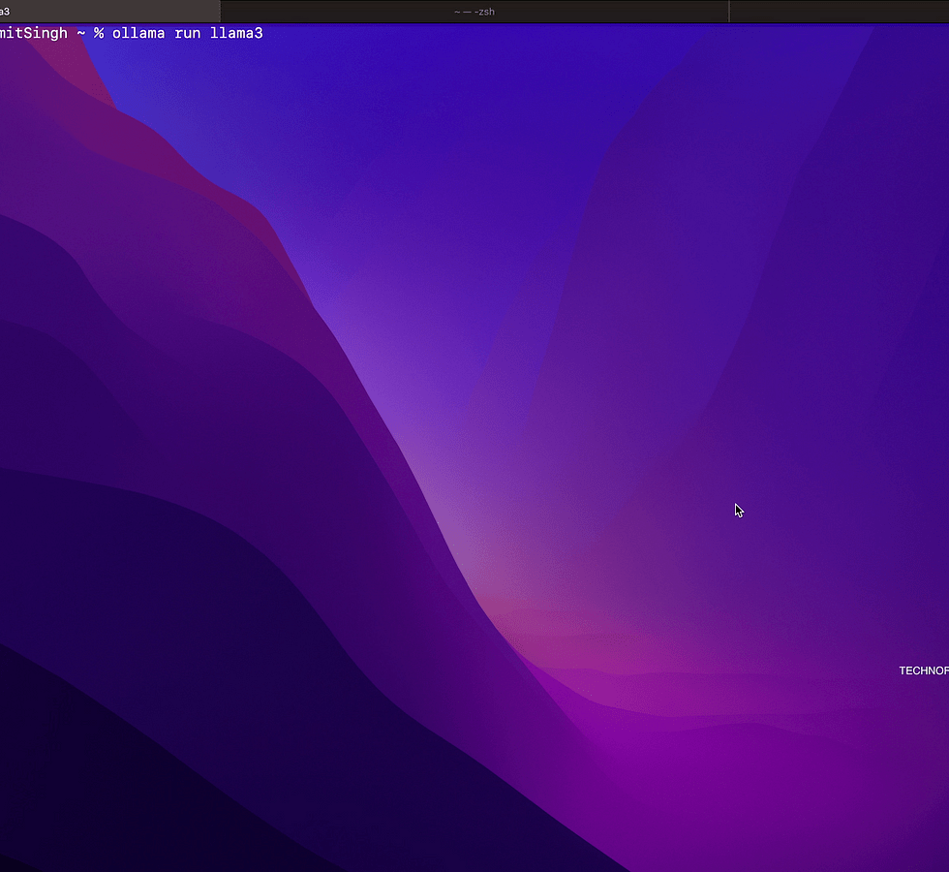This screenshot has height=872, width=949.
Task: Click the space between "ollama" and "run"
Action: tap(169, 33)
